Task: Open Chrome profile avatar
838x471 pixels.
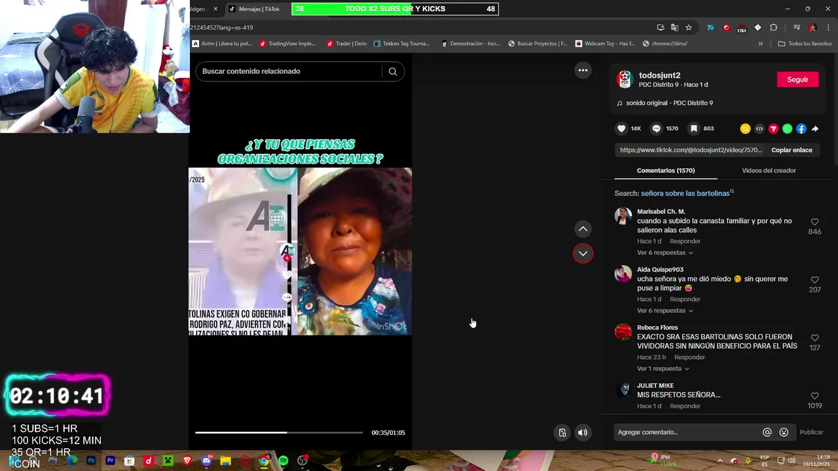Action: (812, 27)
